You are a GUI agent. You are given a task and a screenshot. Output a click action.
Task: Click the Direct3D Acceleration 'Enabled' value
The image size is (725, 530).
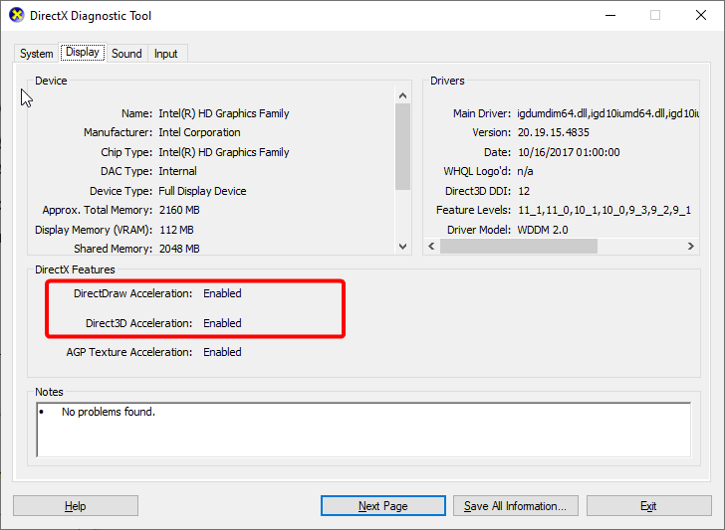222,323
